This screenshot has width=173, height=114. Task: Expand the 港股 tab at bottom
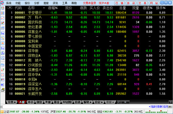point(110,102)
